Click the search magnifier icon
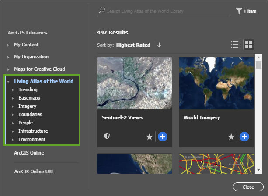Viewport: 268px width, 196px height. tap(102, 10)
